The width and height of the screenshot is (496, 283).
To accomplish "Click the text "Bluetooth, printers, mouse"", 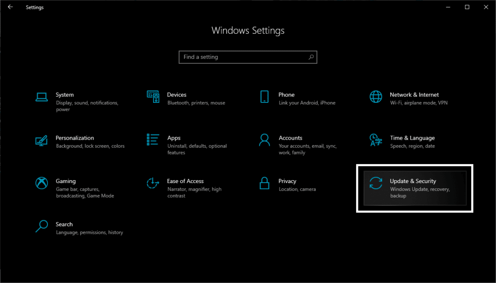I will tap(196, 103).
